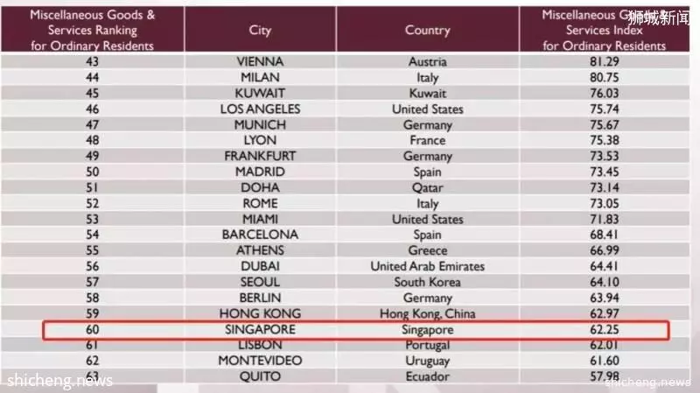Click the VIENNA city cell

point(260,61)
